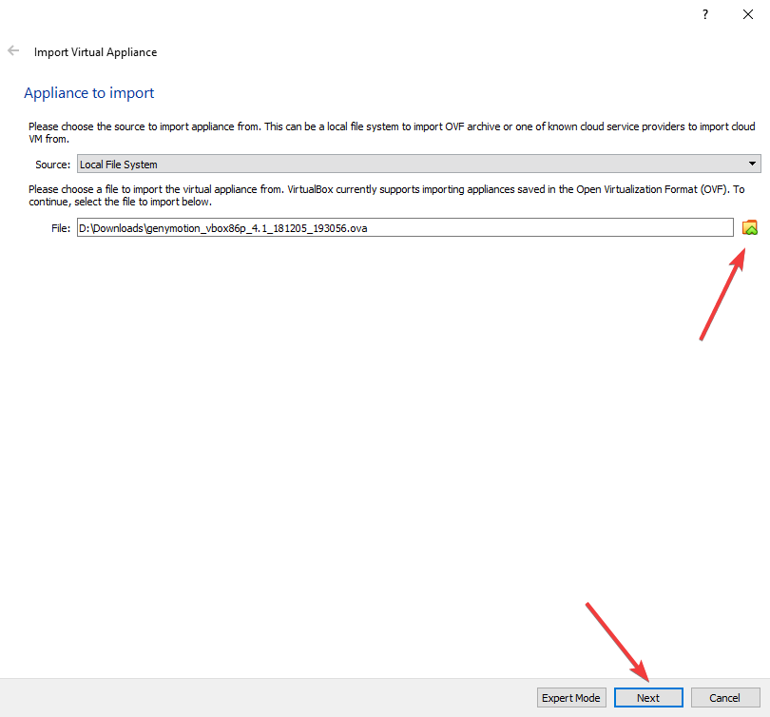770x717 pixels.
Task: Open the Source combo box
Action: pos(418,165)
